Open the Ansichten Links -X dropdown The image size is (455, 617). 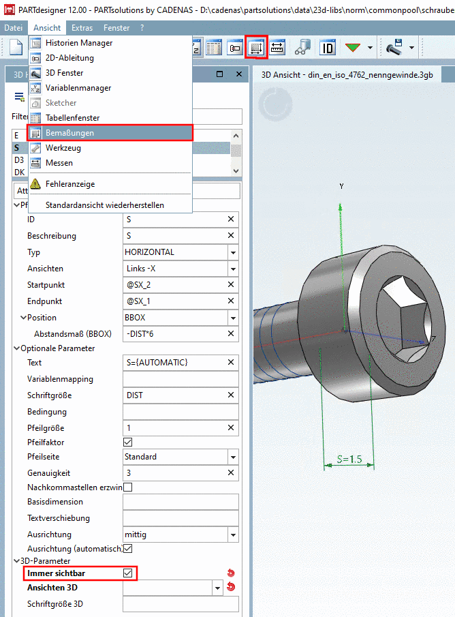(x=233, y=269)
